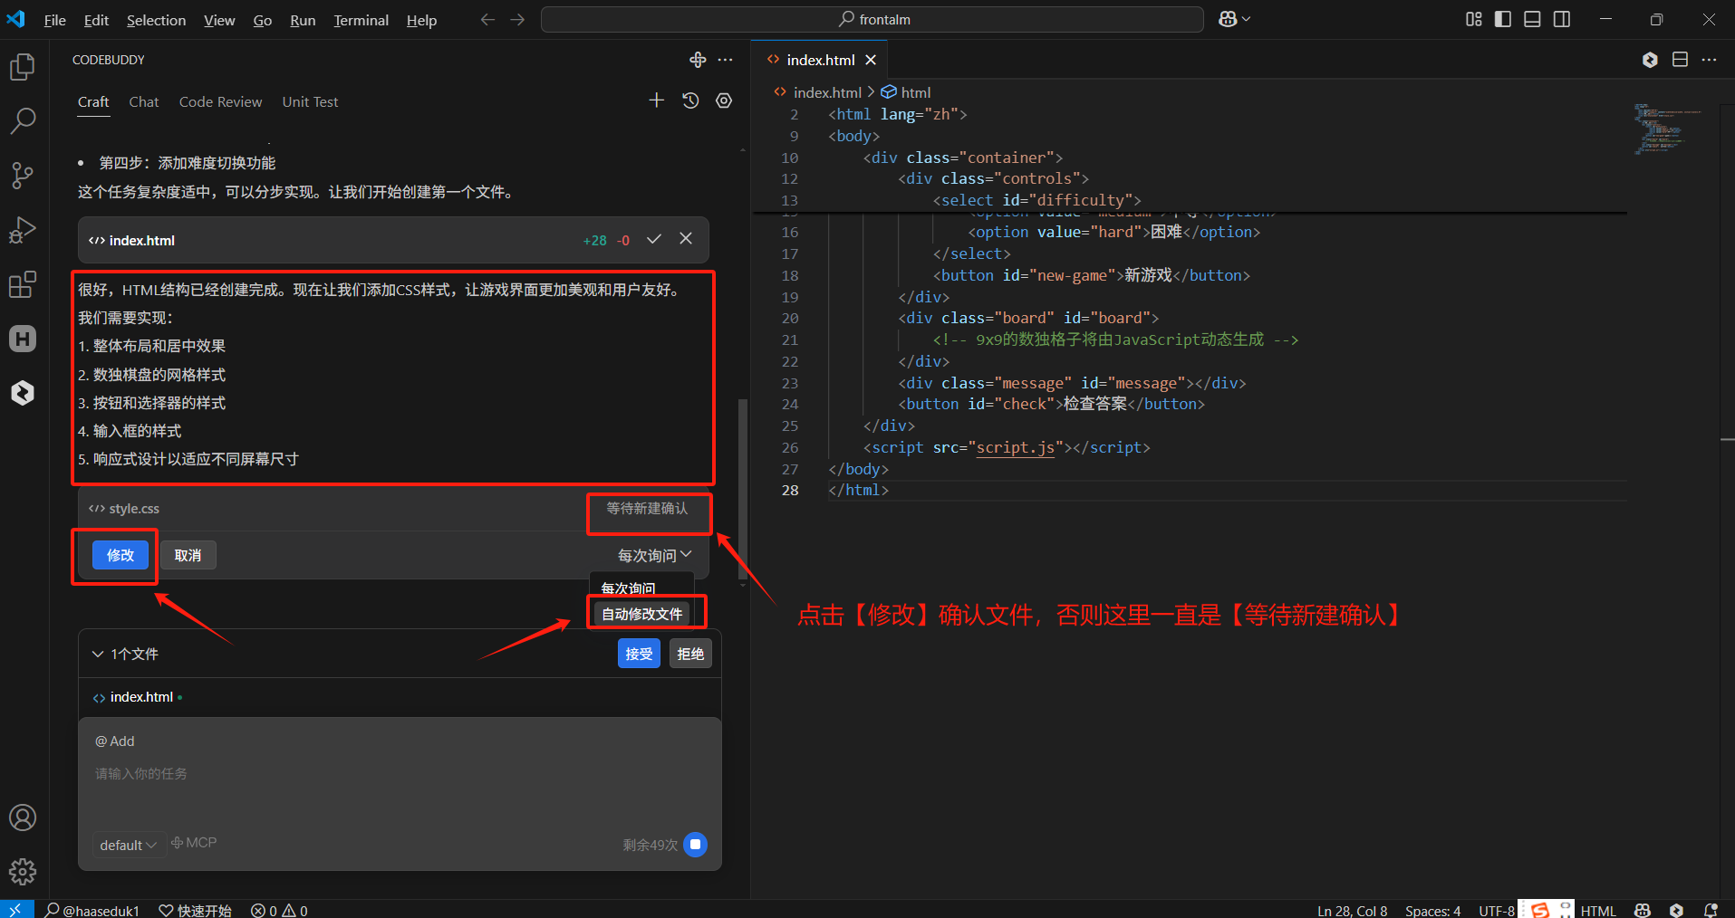The image size is (1735, 918).
Task: Split the editor with layout icon
Action: pyautogui.click(x=1680, y=60)
